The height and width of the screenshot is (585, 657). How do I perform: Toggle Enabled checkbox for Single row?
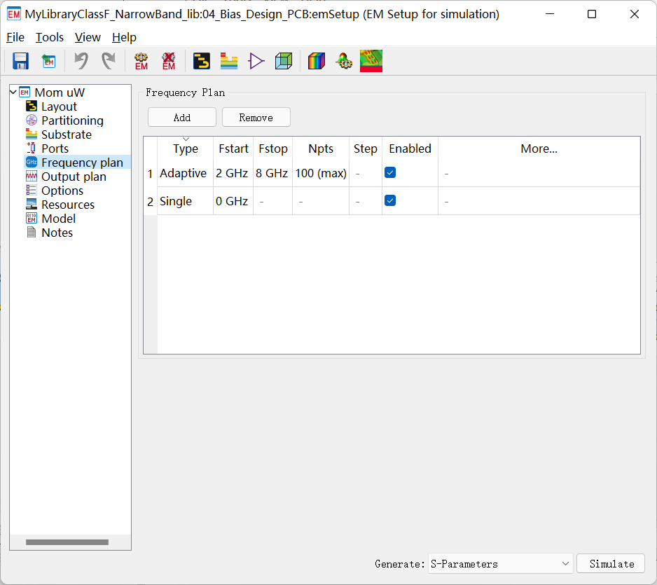coord(390,201)
